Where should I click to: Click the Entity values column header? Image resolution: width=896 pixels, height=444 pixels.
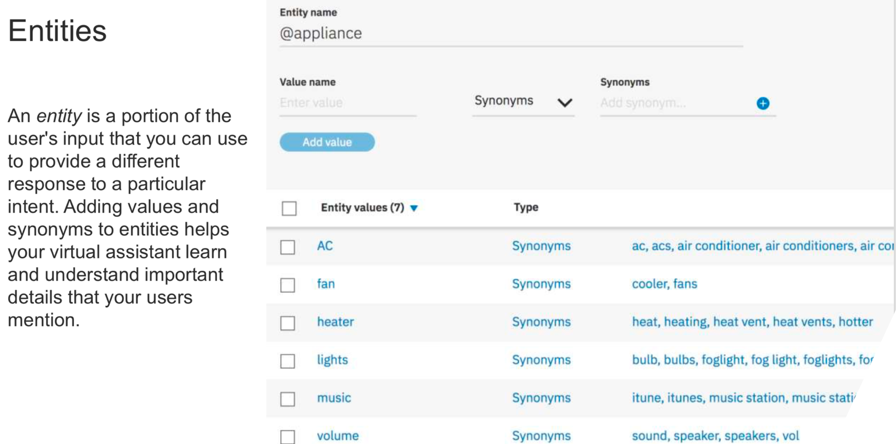362,208
